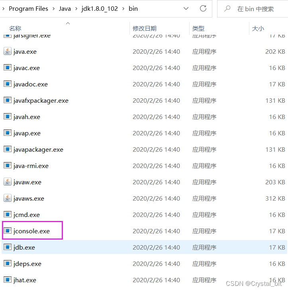The width and height of the screenshot is (288, 291).
Task: Expand the chevron after Program Files
Action: point(54,9)
